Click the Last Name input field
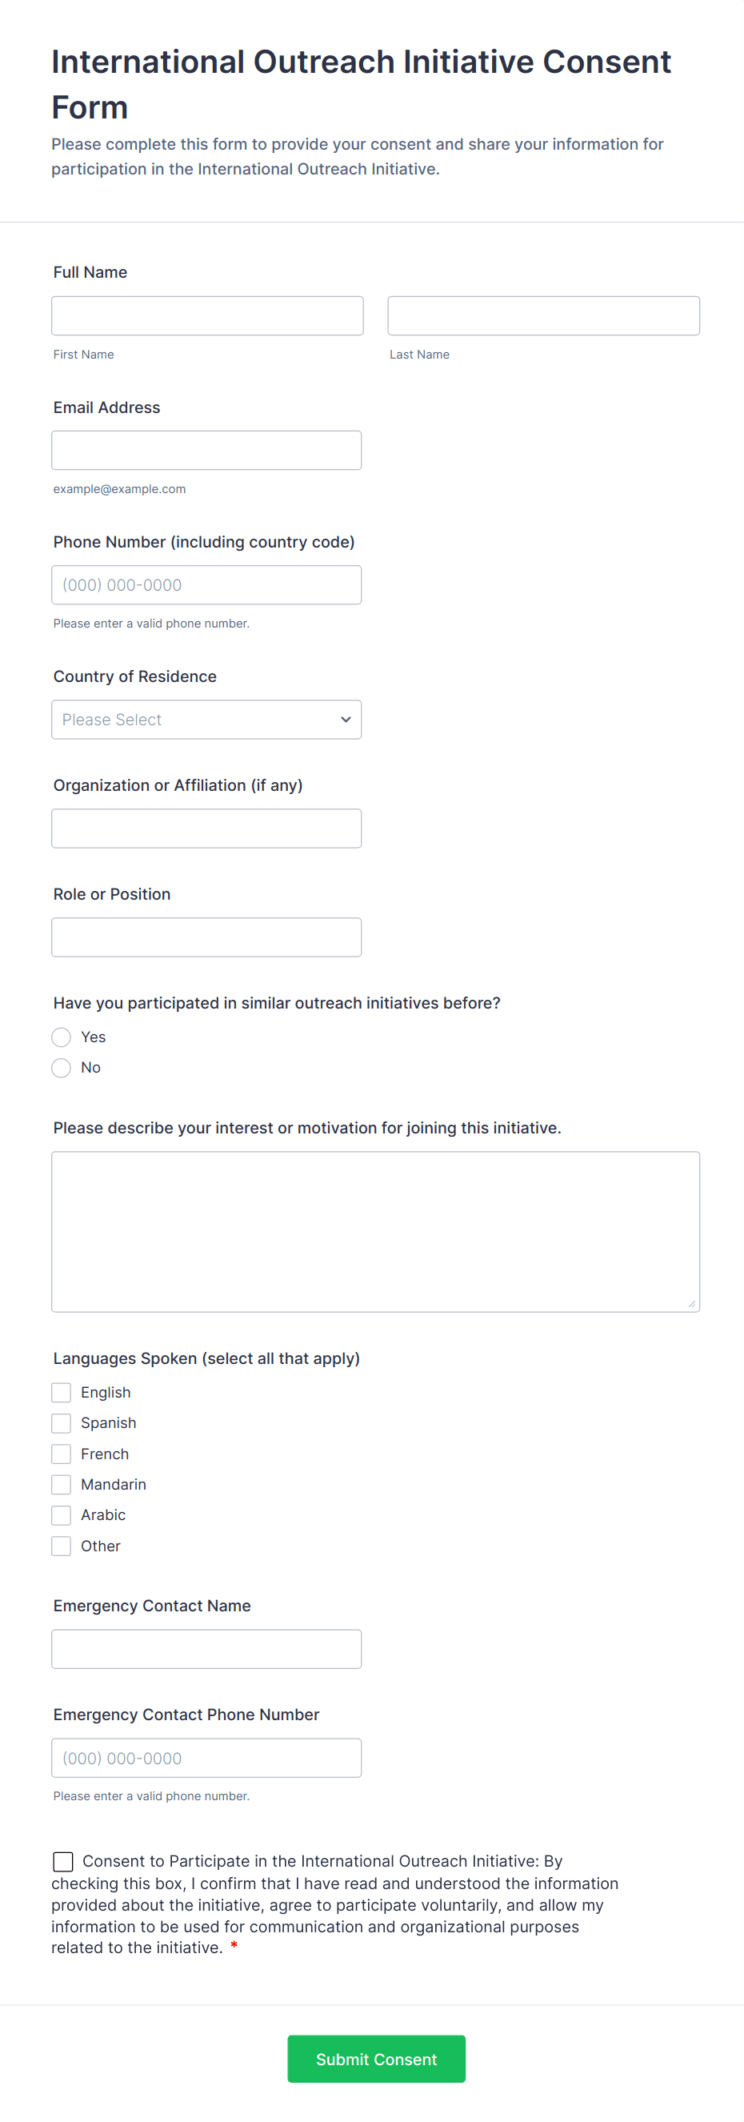The width and height of the screenshot is (744, 2122). coord(543,315)
